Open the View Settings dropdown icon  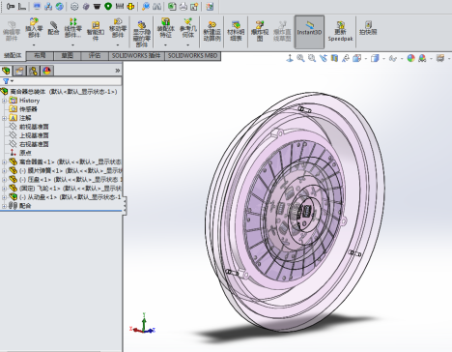coord(440,58)
